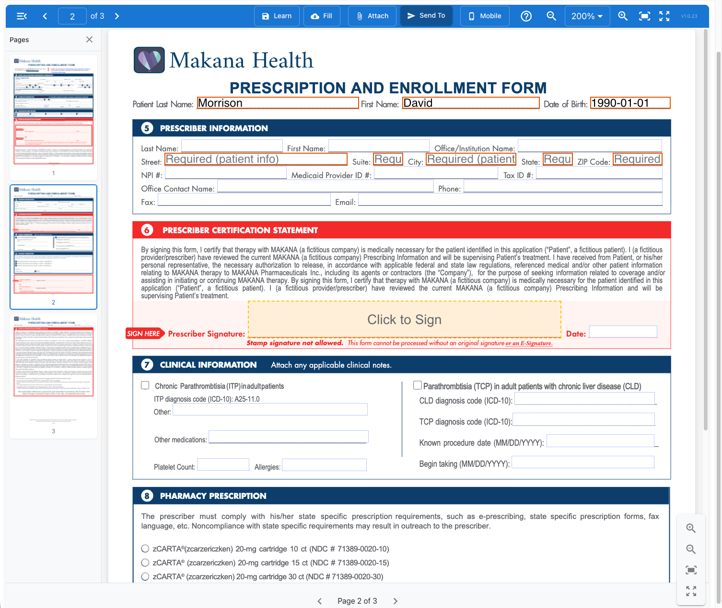Enter fullscreen from top toolbar
Image resolution: width=722 pixels, height=608 pixels.
coord(664,16)
